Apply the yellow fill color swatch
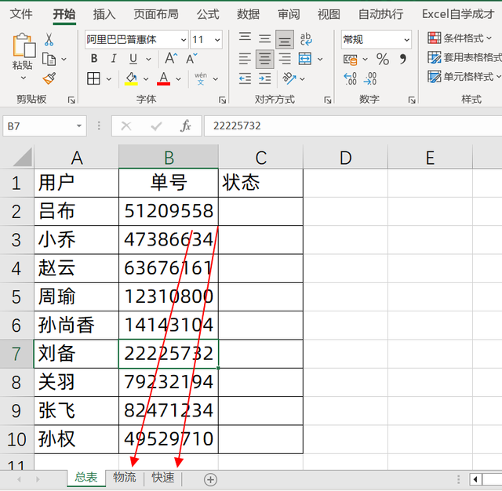This screenshot has width=502, height=491. coord(131,78)
